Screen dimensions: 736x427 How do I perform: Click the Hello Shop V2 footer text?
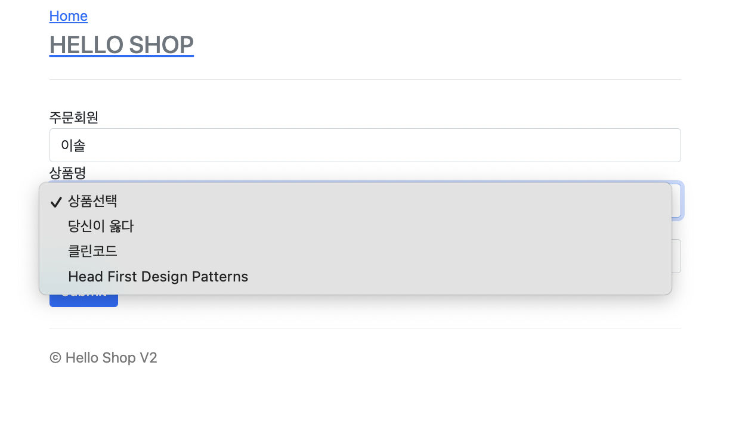point(112,358)
